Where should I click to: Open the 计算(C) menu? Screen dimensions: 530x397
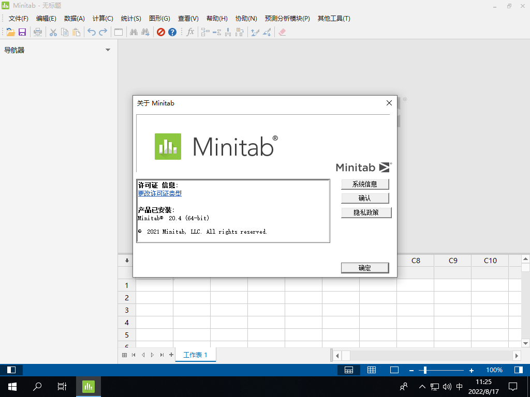tap(103, 19)
